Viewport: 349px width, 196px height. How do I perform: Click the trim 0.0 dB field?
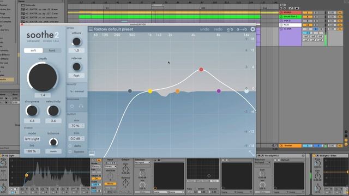[x=76, y=138]
